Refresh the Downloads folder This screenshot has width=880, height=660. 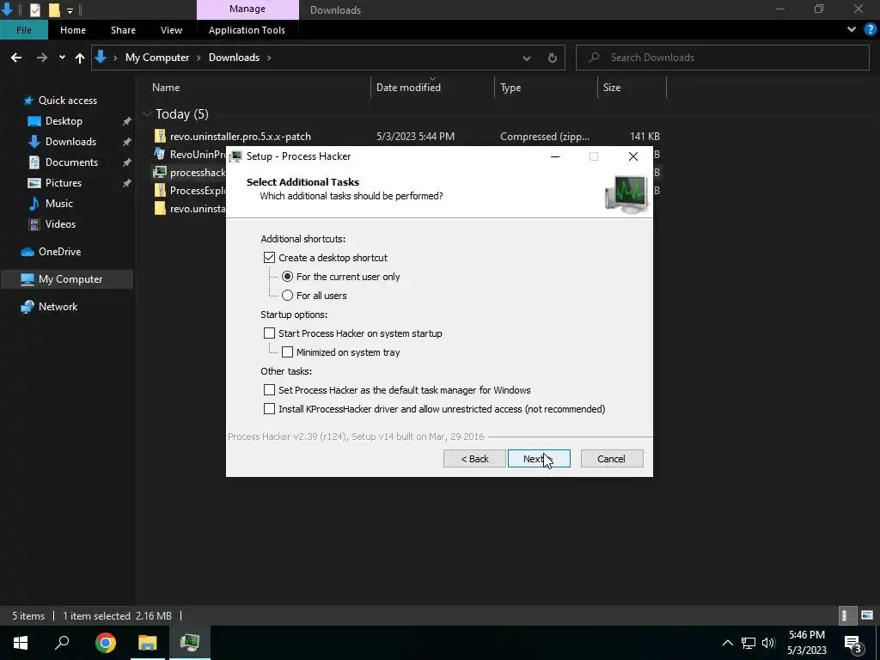pyautogui.click(x=553, y=58)
